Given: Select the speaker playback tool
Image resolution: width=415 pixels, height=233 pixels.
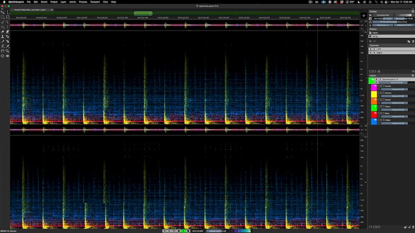Looking at the screenshot, I should click(7, 56).
